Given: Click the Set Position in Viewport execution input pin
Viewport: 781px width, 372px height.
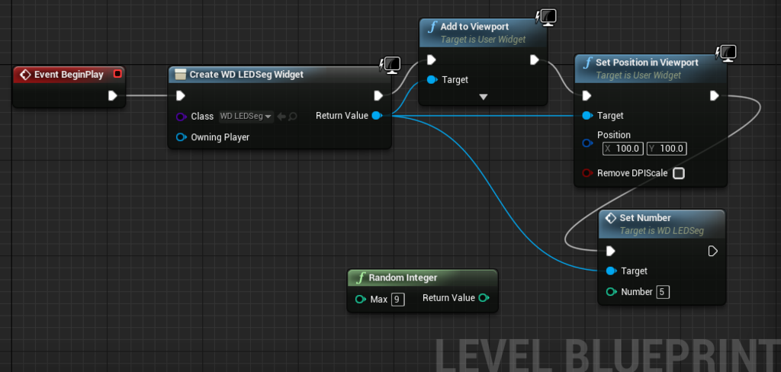Looking at the screenshot, I should (587, 95).
